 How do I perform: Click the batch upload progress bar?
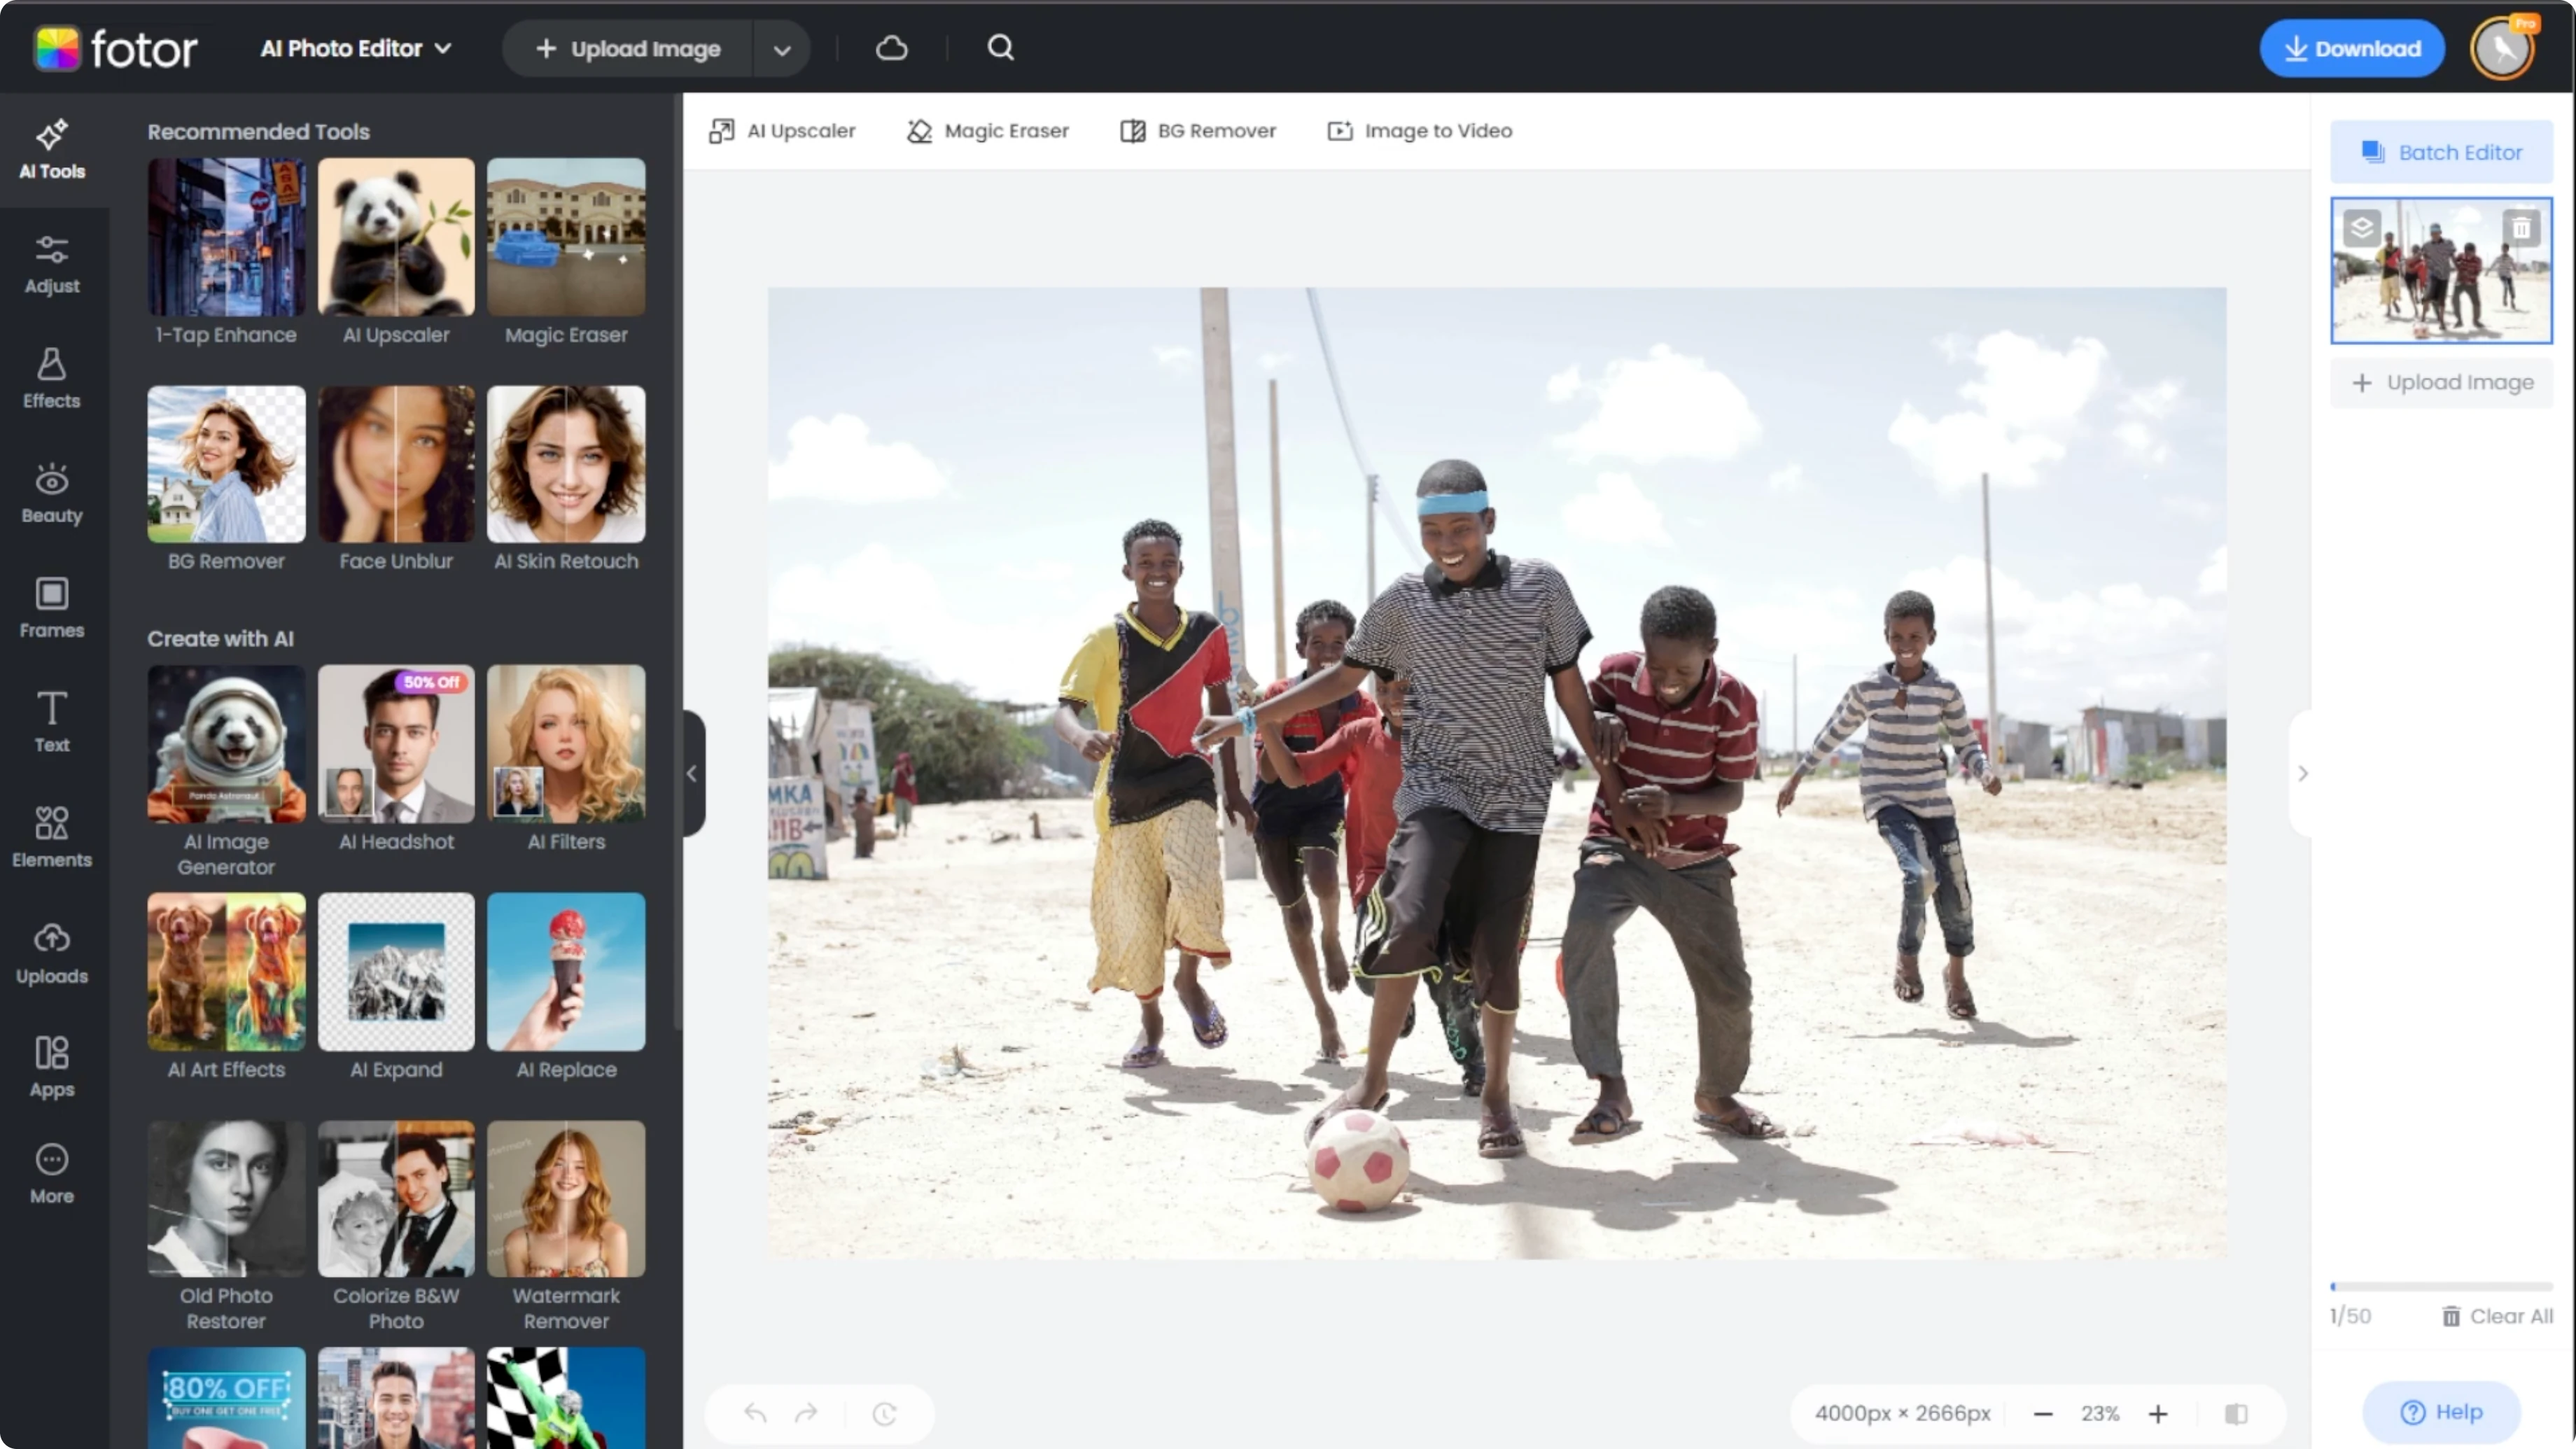tap(2441, 1287)
